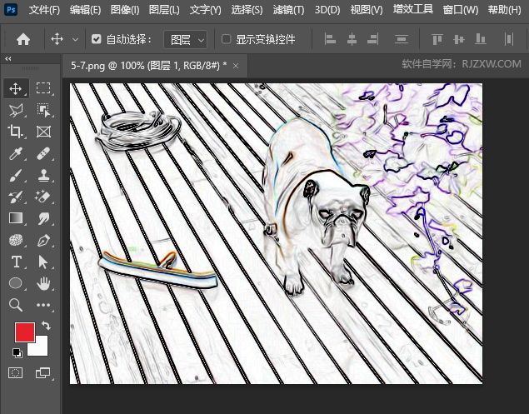This screenshot has height=414, width=529.
Task: Close the 5-7.png document tab
Action: (x=236, y=66)
